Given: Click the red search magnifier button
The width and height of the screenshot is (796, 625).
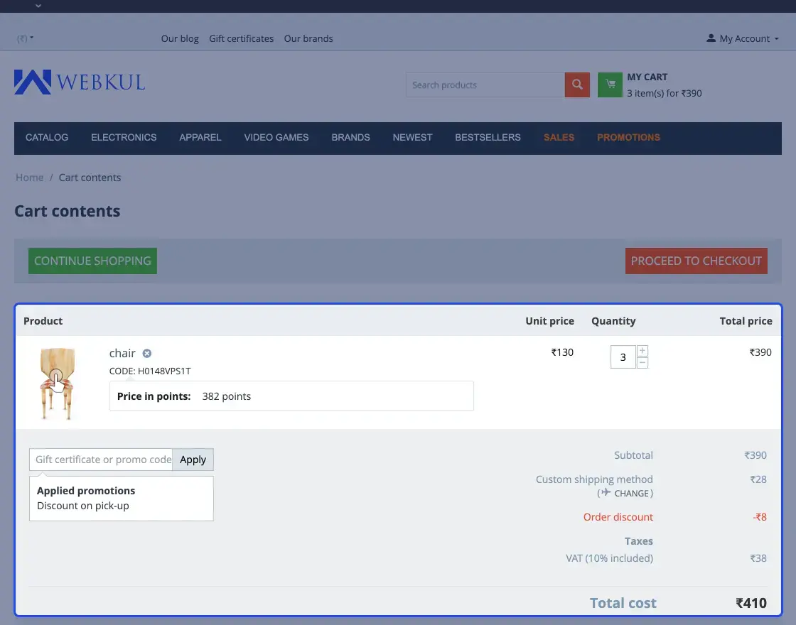Looking at the screenshot, I should [x=577, y=85].
